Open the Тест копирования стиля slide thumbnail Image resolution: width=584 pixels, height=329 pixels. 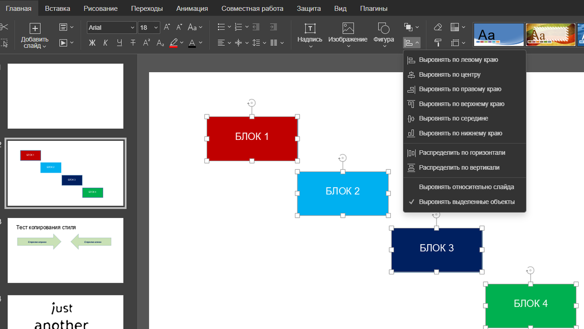pyautogui.click(x=65, y=250)
